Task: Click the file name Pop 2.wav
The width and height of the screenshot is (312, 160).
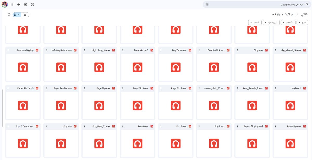Action: (x=220, y=126)
